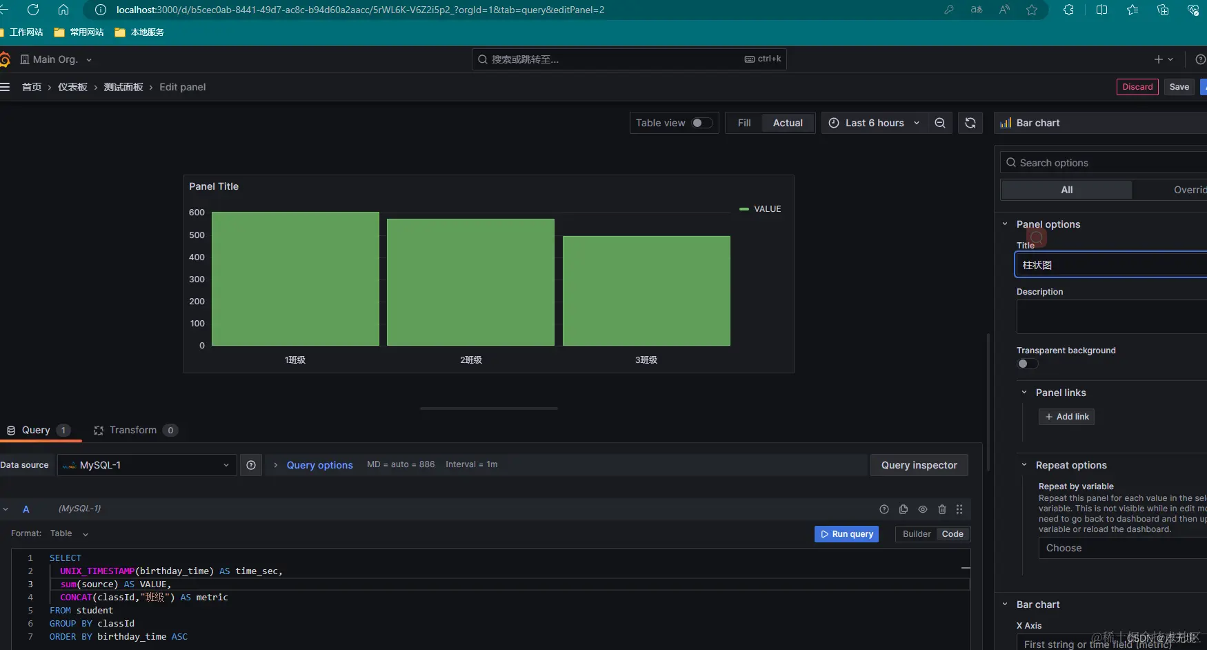Go to 测试面板 breadcrumb
The height and width of the screenshot is (650, 1207).
point(123,87)
